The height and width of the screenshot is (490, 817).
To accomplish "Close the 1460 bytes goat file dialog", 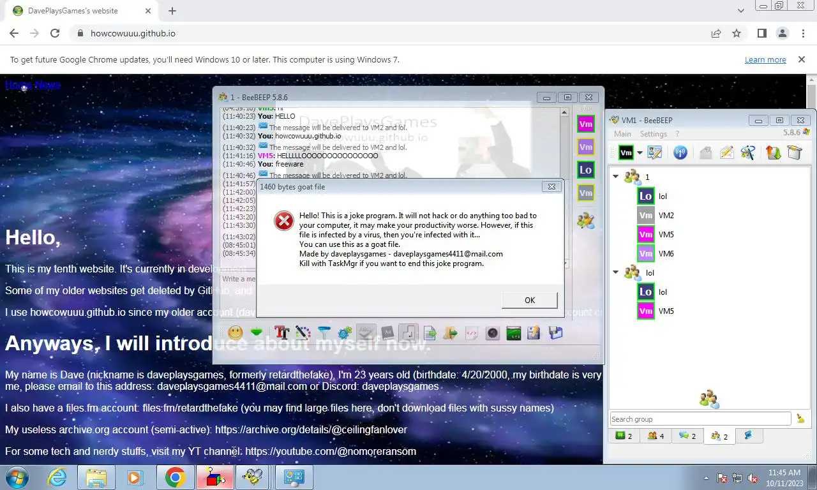I will [x=552, y=186].
